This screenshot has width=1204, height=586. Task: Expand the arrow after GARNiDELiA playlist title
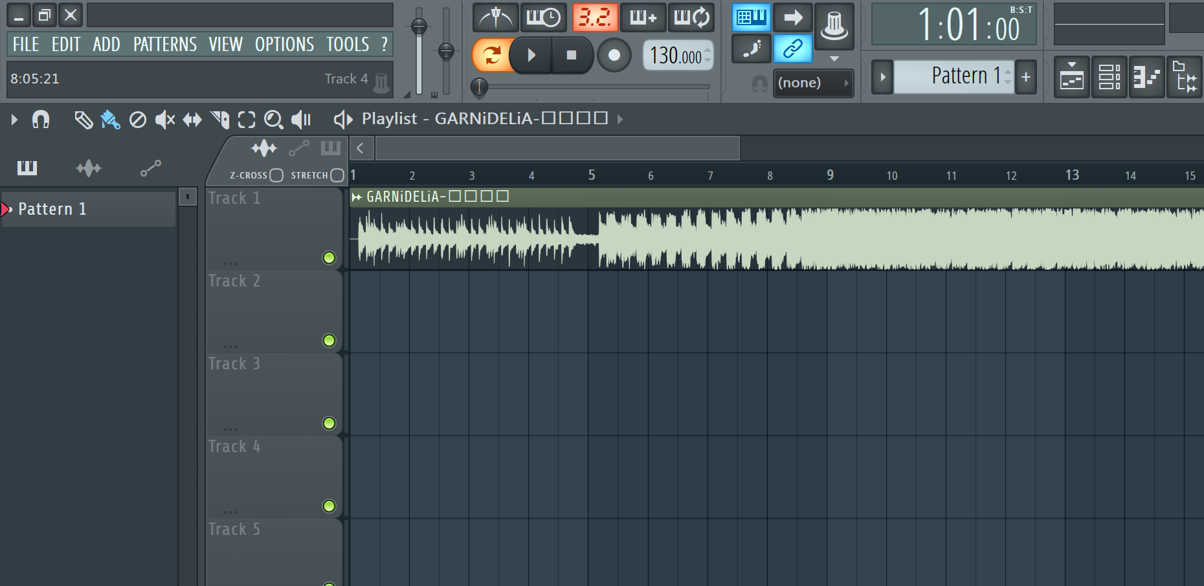[x=620, y=119]
